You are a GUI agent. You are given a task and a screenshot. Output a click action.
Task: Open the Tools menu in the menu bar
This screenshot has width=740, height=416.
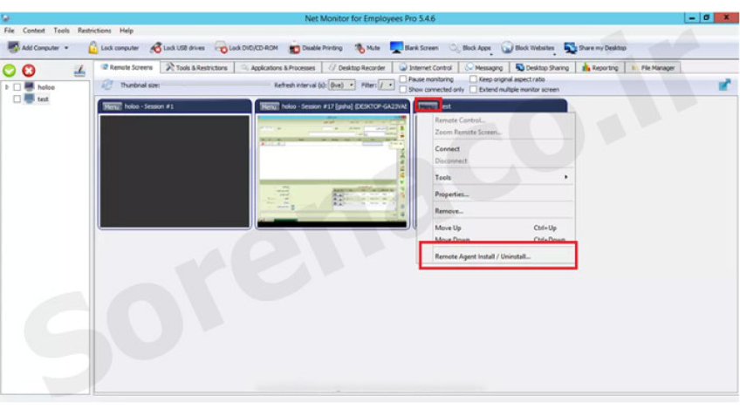(x=61, y=31)
